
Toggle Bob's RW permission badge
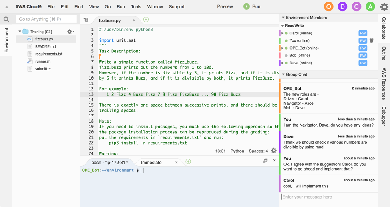(363, 56)
